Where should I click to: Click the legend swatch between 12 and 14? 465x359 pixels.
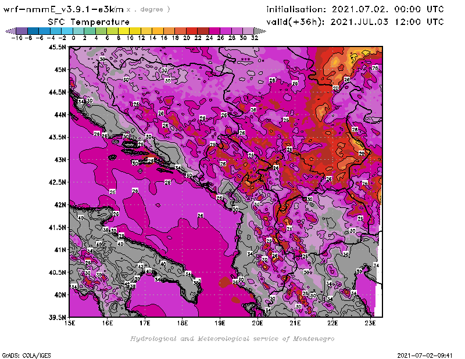coord(146,31)
